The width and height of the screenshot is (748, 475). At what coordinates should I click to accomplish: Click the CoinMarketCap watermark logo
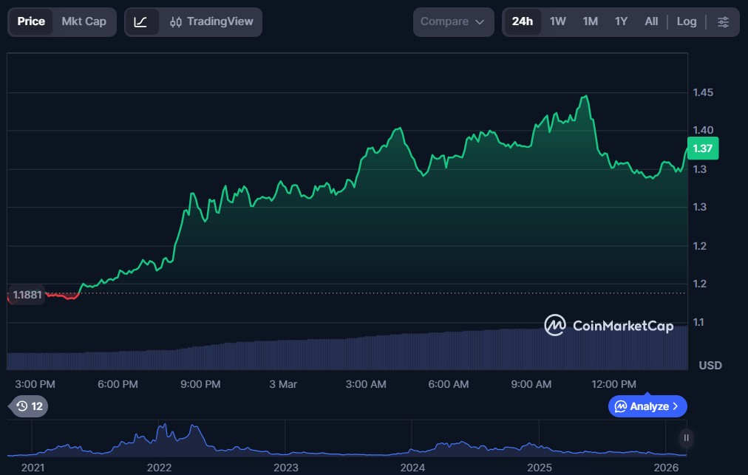tap(609, 325)
